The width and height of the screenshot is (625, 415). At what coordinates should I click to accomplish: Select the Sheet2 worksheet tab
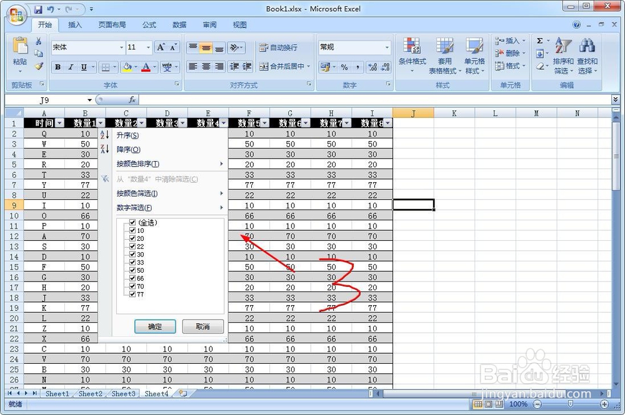[x=89, y=394]
